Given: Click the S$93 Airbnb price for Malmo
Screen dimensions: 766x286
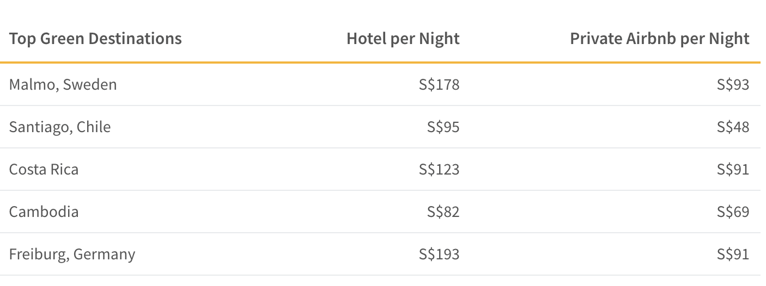Looking at the screenshot, I should pos(733,85).
